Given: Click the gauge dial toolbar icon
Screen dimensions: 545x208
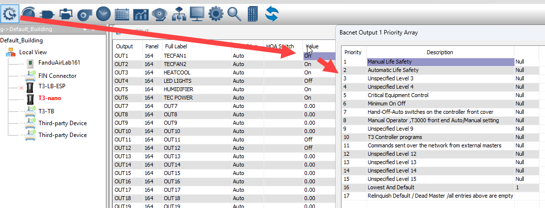Looking at the screenshot, I should 29,13.
